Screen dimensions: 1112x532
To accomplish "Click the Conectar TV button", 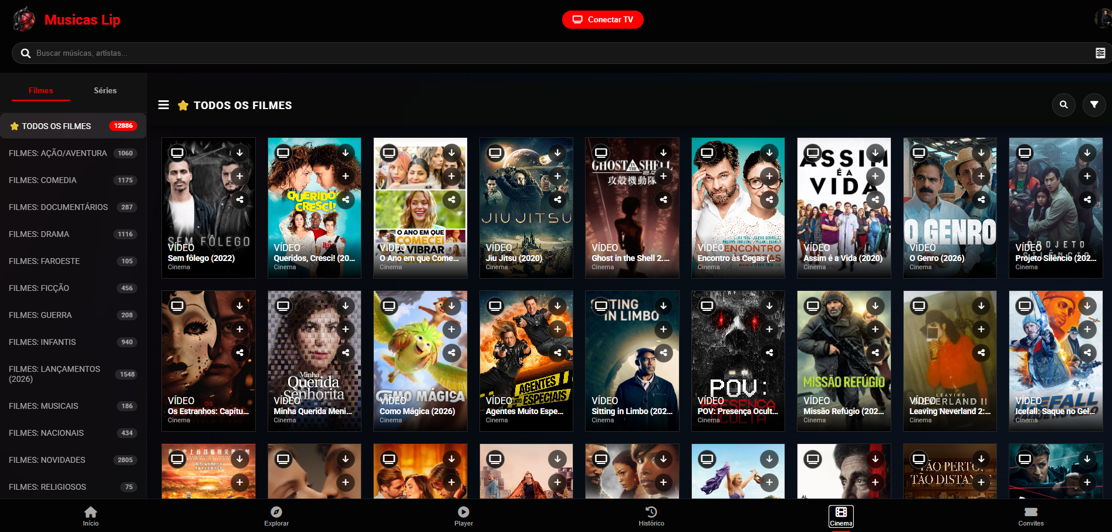I will pyautogui.click(x=603, y=19).
